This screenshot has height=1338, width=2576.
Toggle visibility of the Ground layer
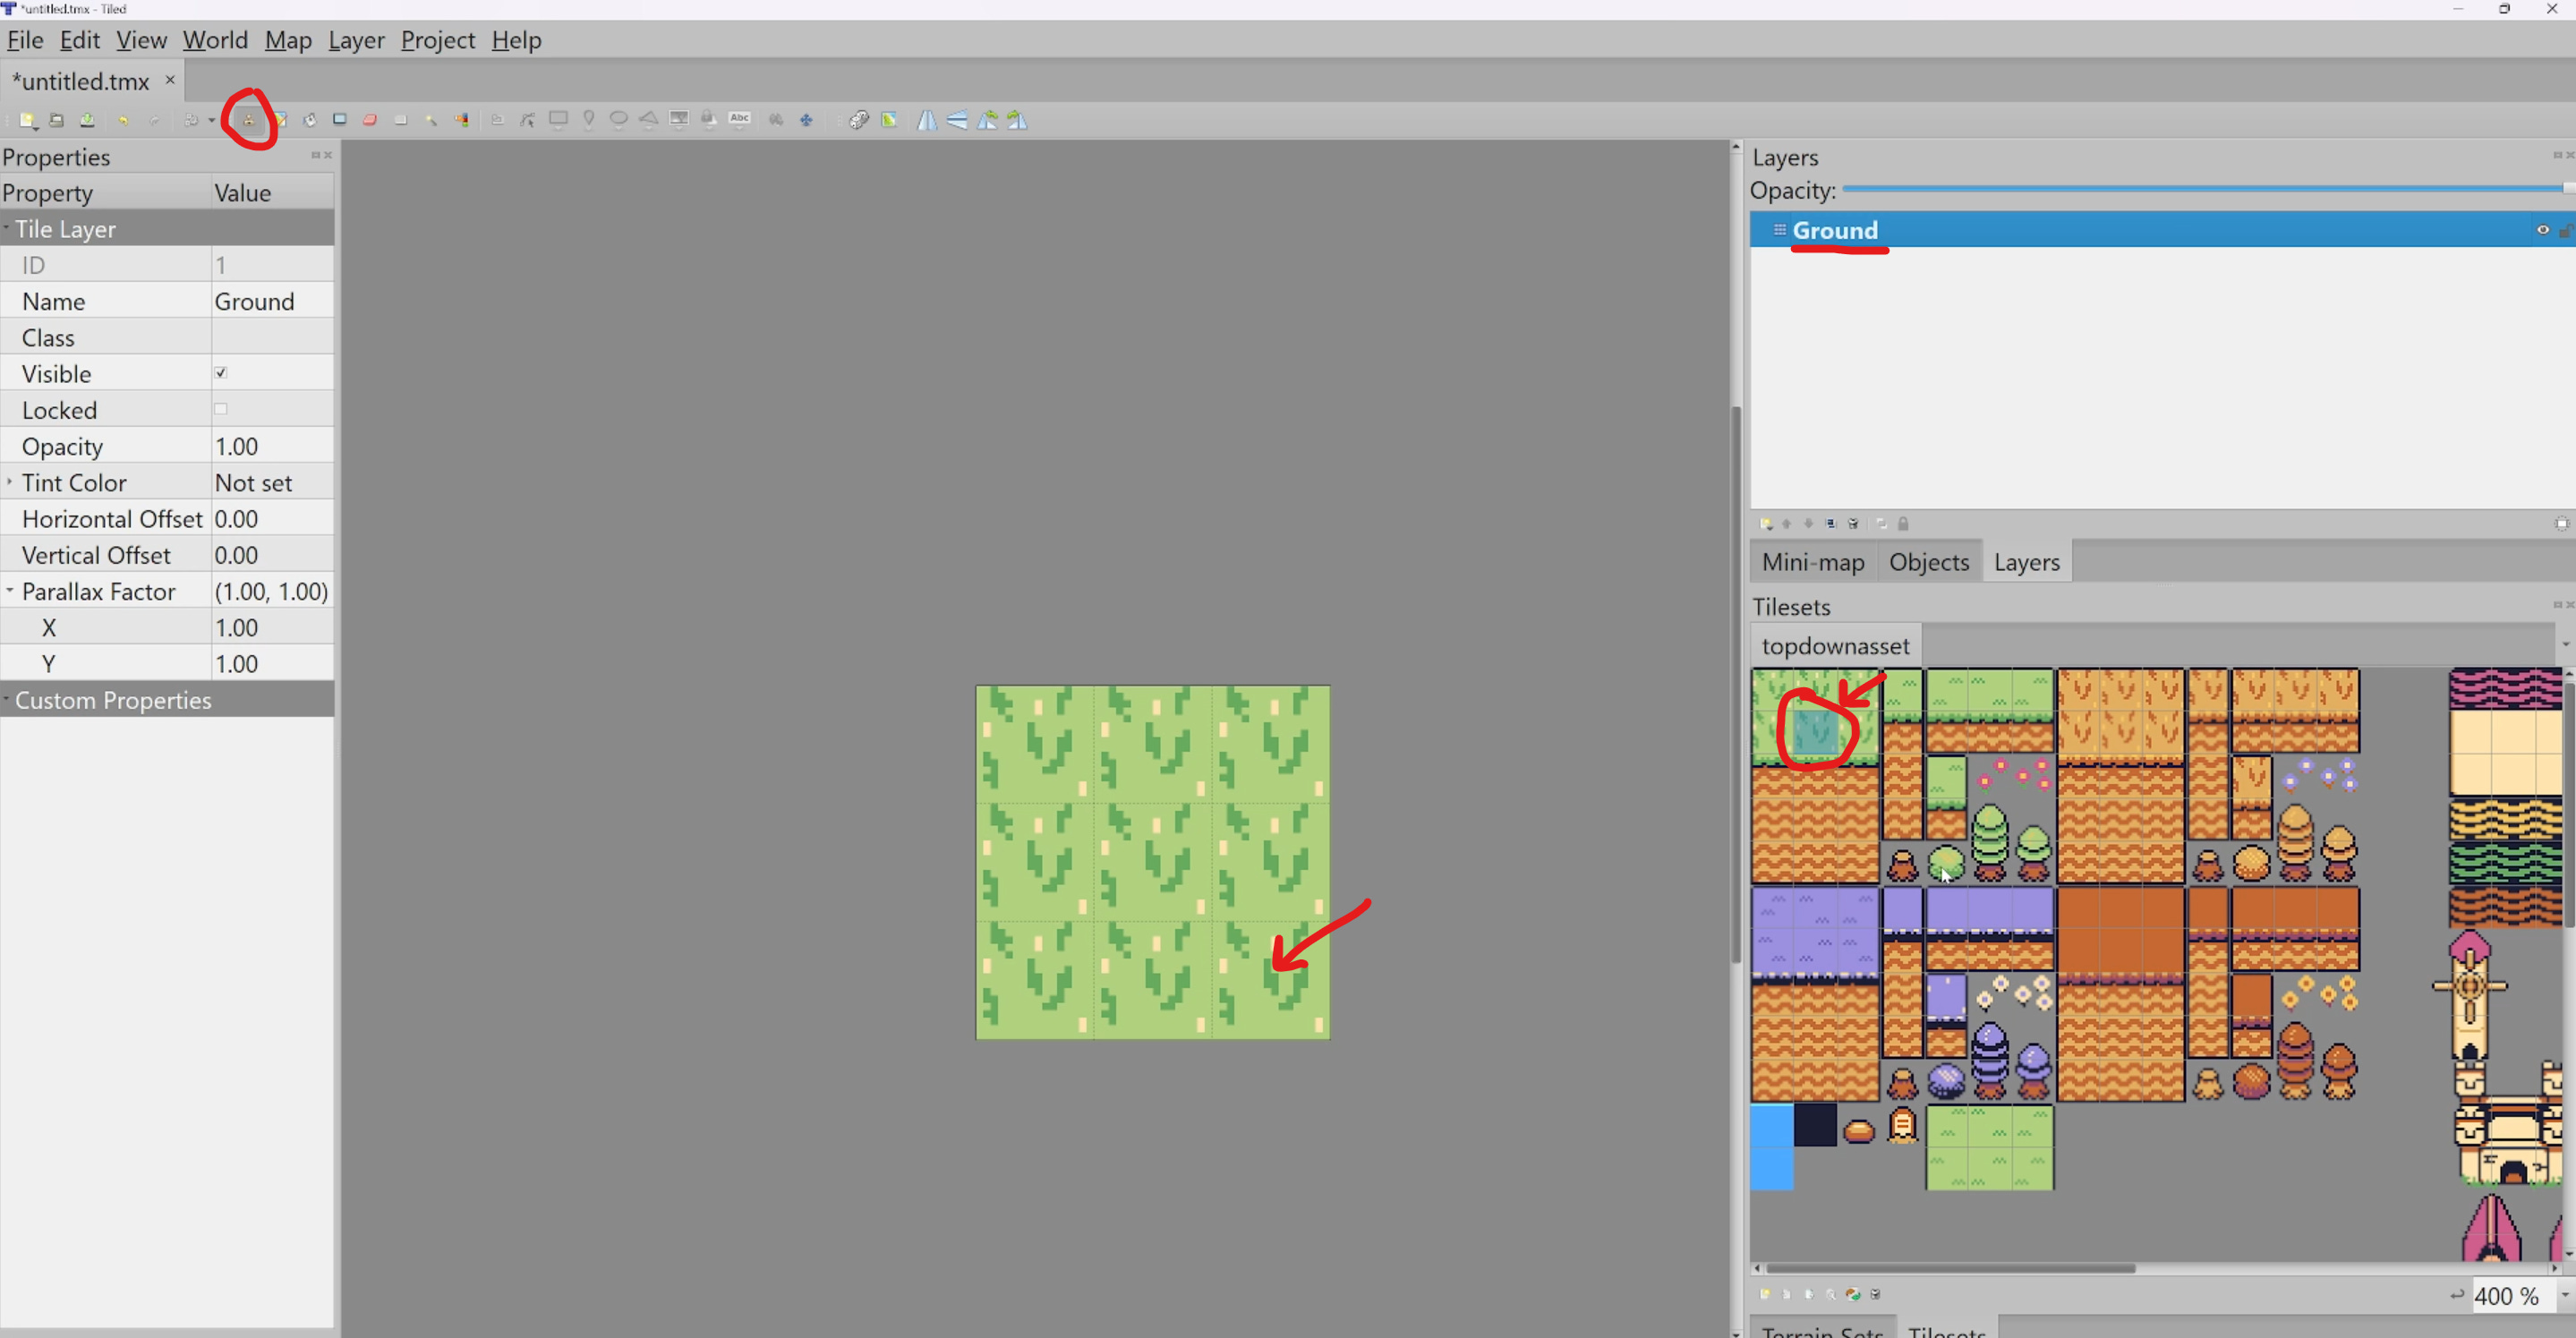(x=2541, y=230)
